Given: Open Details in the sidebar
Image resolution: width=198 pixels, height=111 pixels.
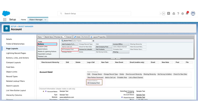Looking at the screenshot, I should click(9, 39).
